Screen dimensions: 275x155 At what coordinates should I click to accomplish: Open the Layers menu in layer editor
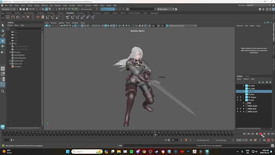pyautogui.click(x=239, y=79)
